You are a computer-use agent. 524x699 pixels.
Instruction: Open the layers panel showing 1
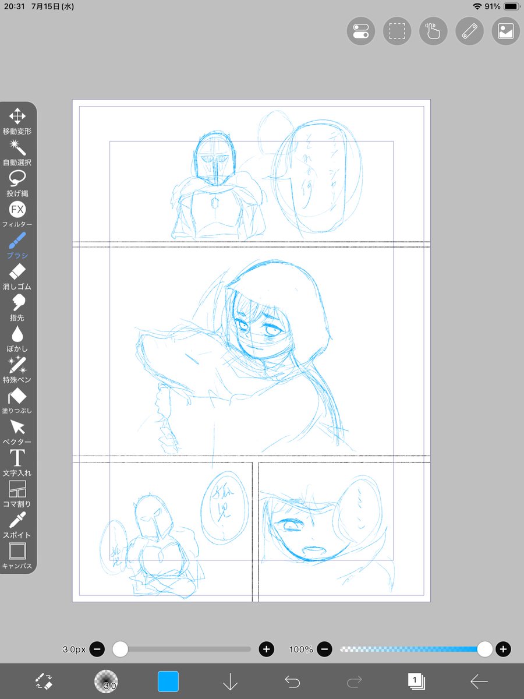[x=416, y=680]
